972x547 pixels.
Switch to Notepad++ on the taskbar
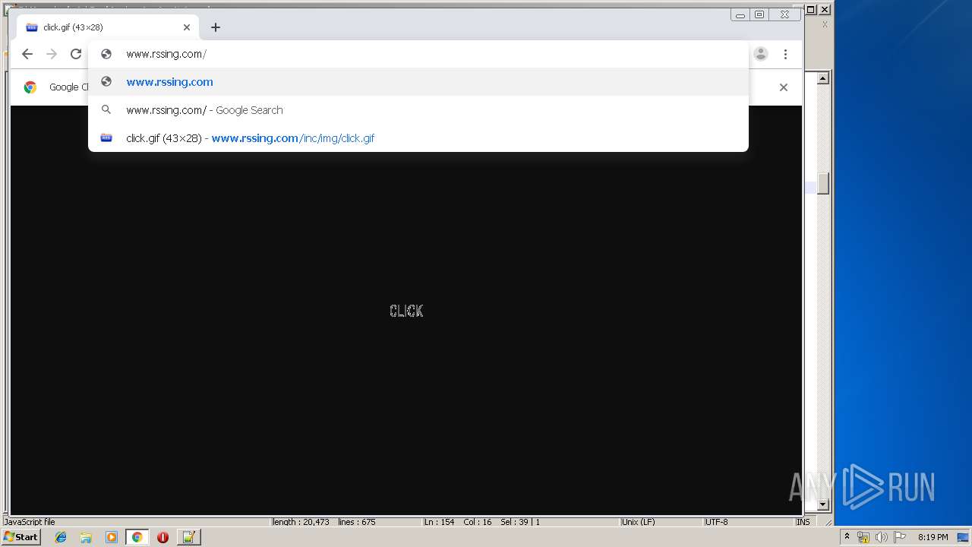coord(188,537)
